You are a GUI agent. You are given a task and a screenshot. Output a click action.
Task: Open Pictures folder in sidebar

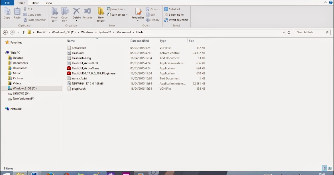18,78
